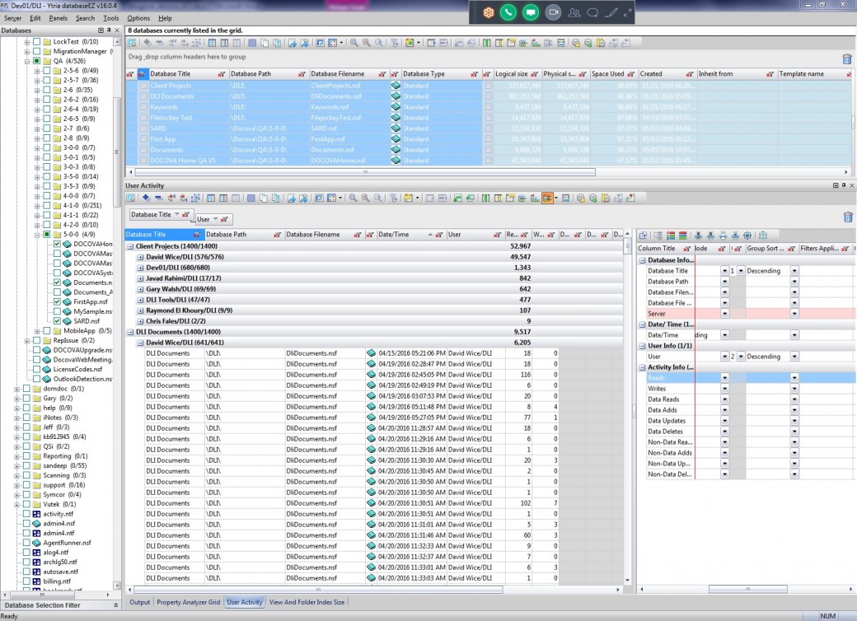Image resolution: width=857 pixels, height=621 pixels.
Task: Open the Tools menu
Action: (x=111, y=17)
